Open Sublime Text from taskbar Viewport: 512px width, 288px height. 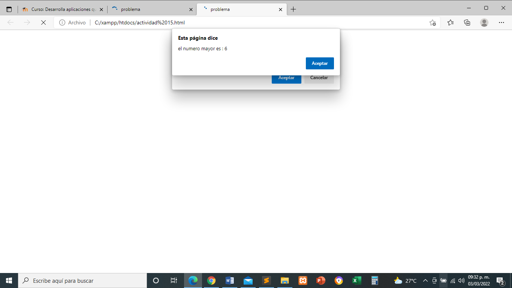coord(266,280)
